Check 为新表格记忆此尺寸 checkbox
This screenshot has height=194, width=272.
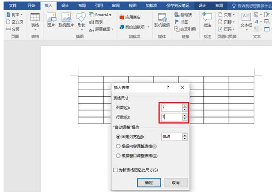click(115, 170)
